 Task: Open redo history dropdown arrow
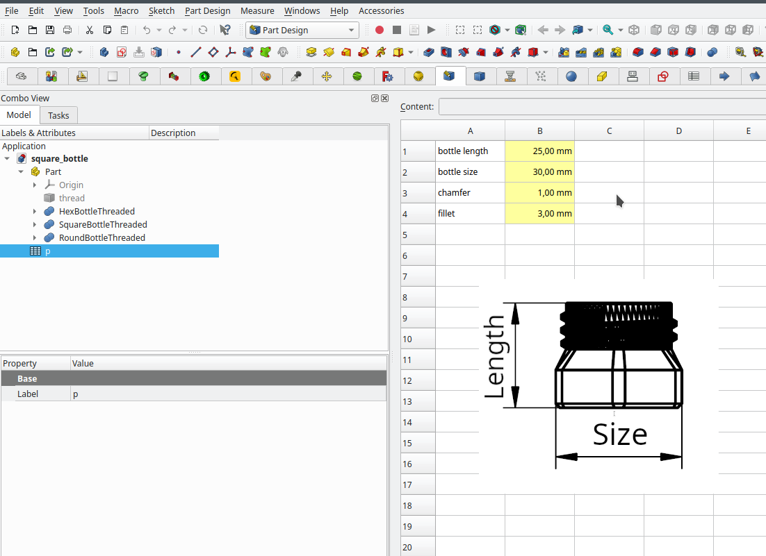[185, 31]
